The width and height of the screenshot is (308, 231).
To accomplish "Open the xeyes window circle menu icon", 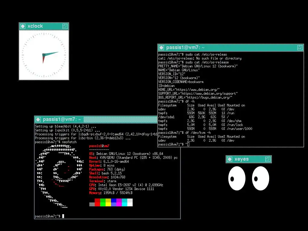I will [x=229, y=159].
